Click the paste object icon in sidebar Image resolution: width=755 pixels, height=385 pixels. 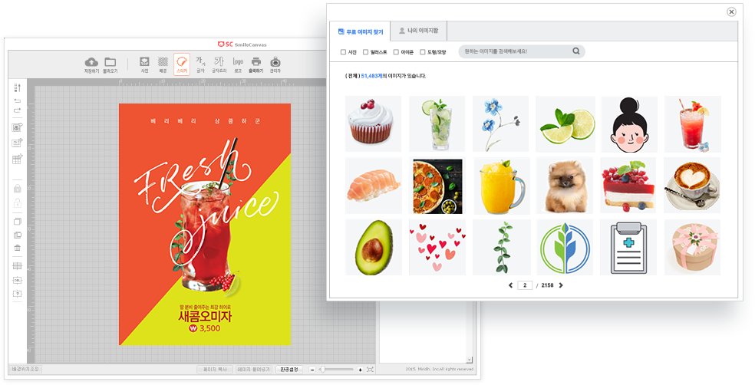click(x=18, y=235)
